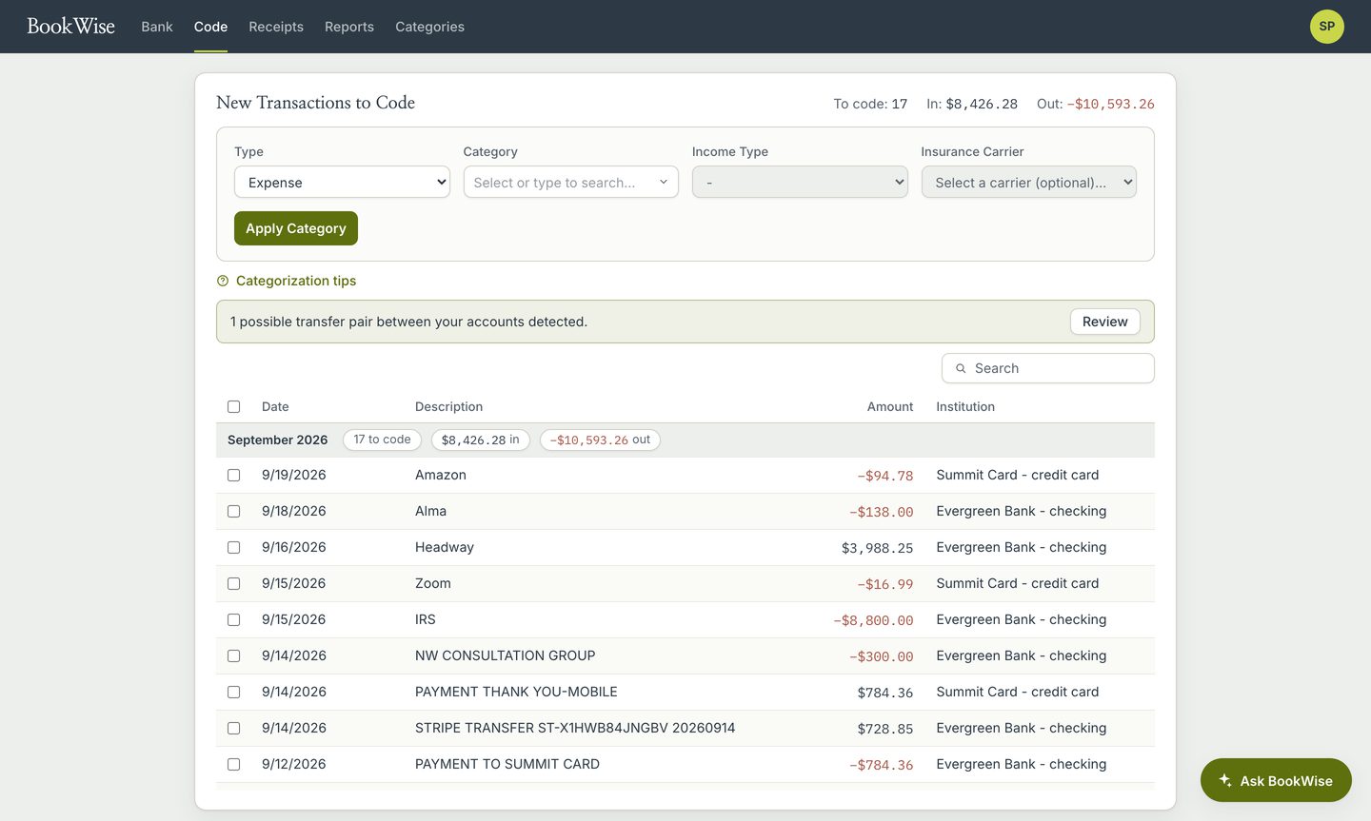Image resolution: width=1371 pixels, height=821 pixels.
Task: Click the NW CONSULTATION GROUP description
Action: [505, 655]
